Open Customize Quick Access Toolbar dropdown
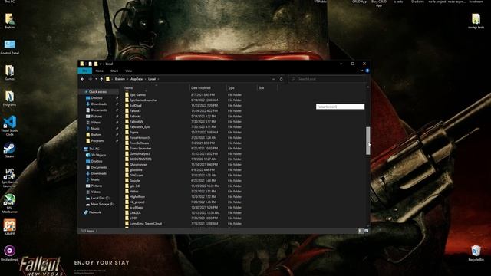Image resolution: width=491 pixels, height=276 pixels. [101, 64]
